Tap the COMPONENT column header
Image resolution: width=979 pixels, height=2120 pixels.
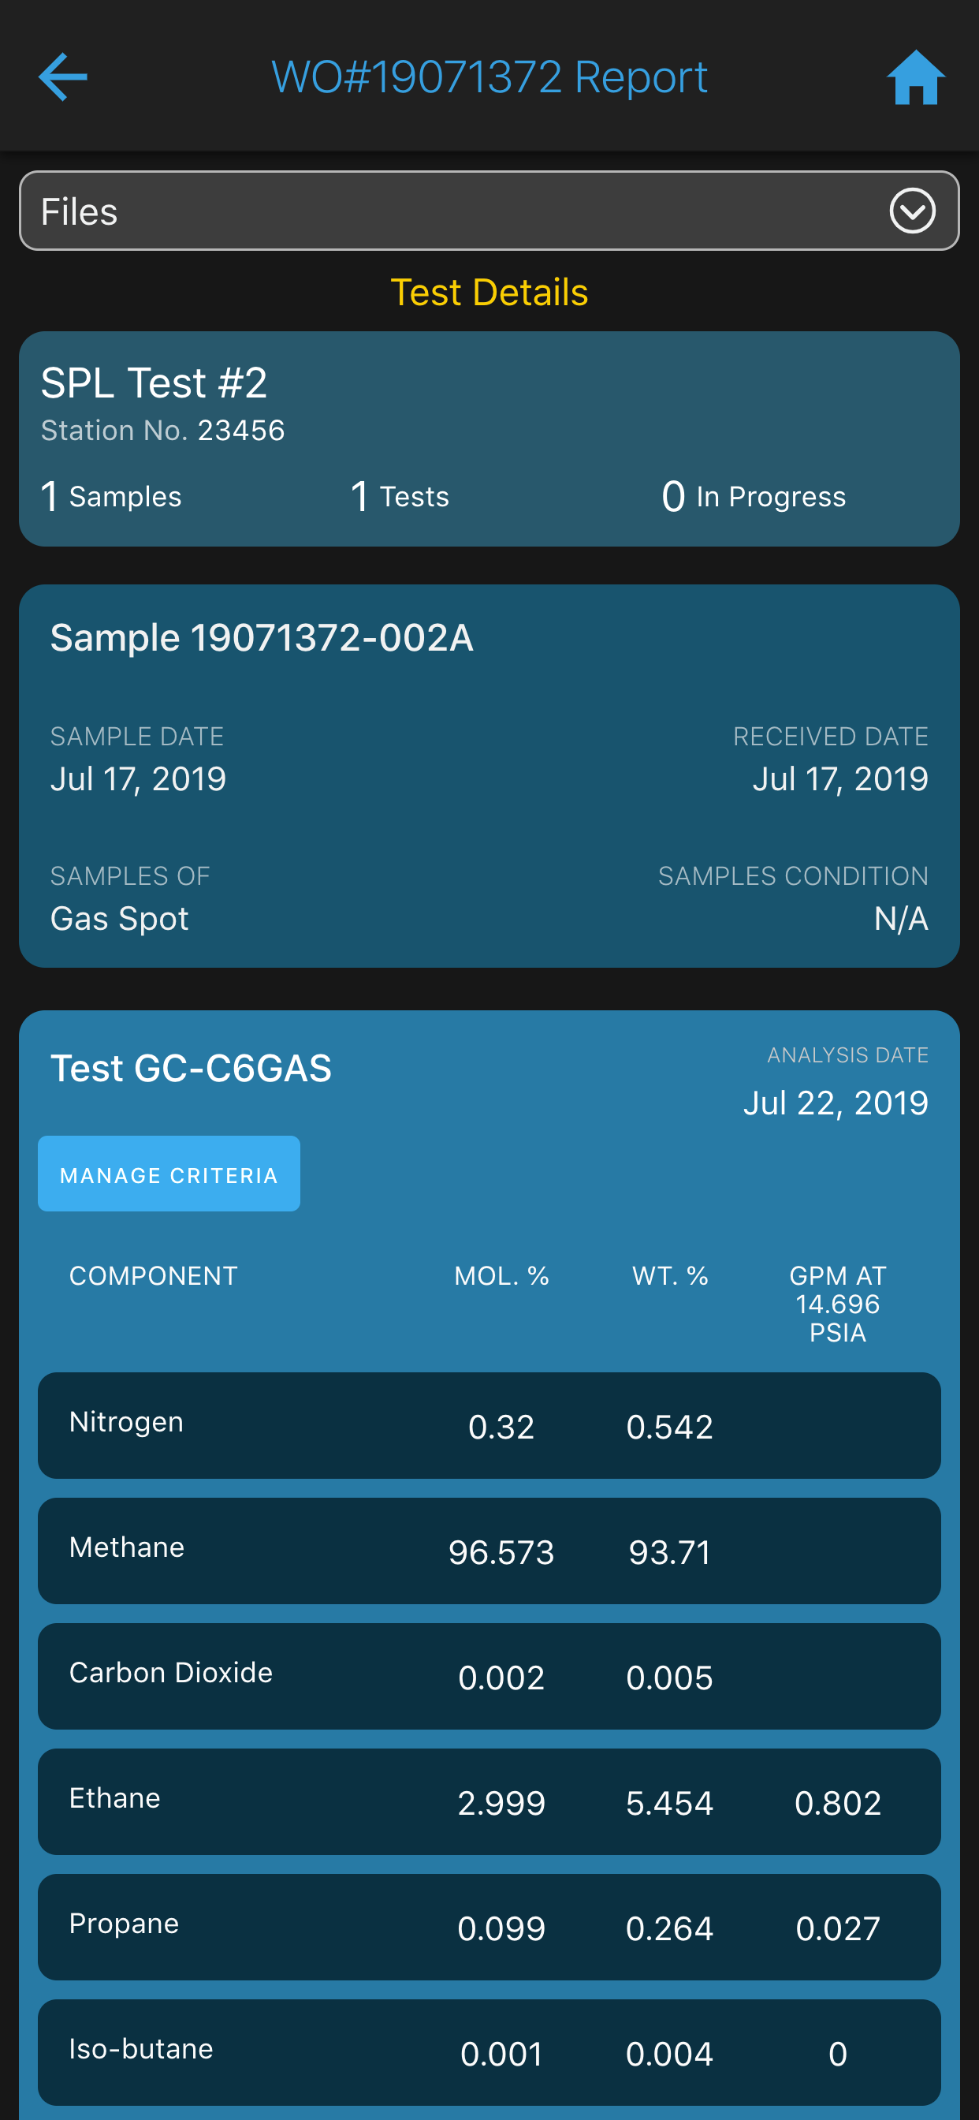[153, 1275]
